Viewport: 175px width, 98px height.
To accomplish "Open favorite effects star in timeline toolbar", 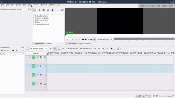I will tap(112, 49).
